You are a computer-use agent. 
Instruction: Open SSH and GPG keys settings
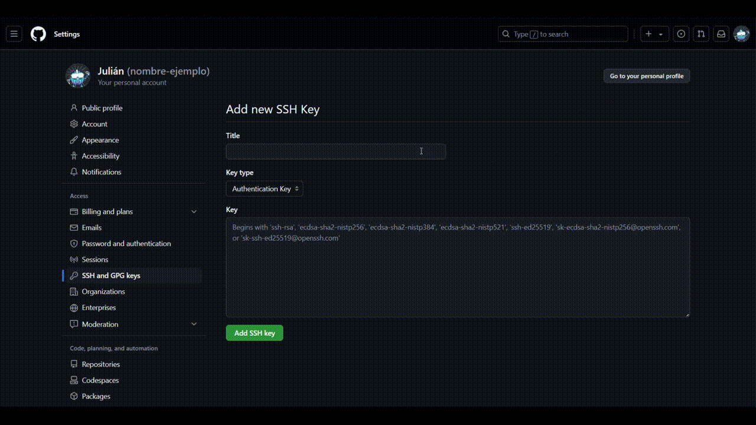(111, 276)
